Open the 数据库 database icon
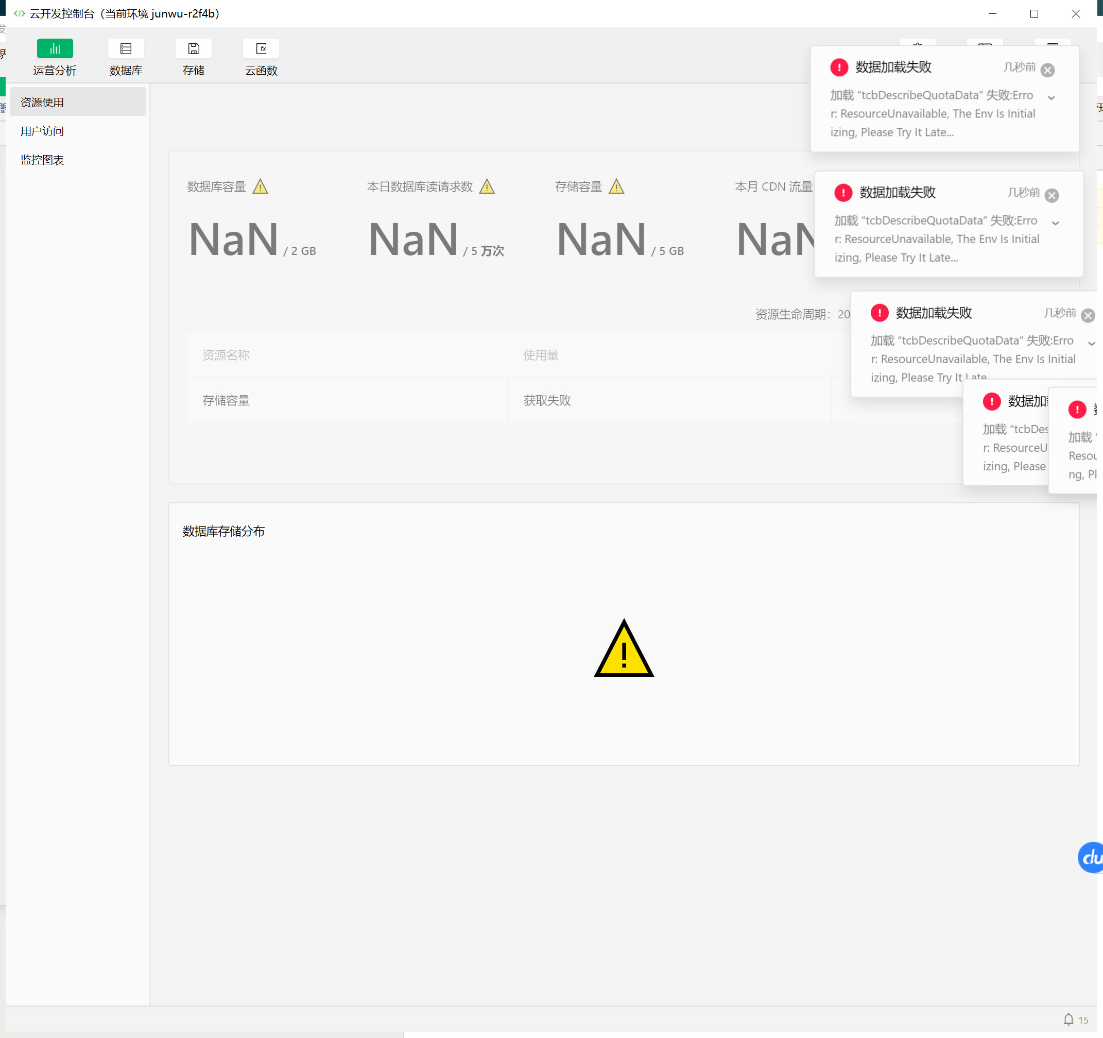 pos(126,49)
